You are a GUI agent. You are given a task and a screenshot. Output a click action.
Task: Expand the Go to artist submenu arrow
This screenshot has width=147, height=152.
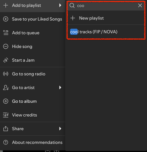[60, 87]
